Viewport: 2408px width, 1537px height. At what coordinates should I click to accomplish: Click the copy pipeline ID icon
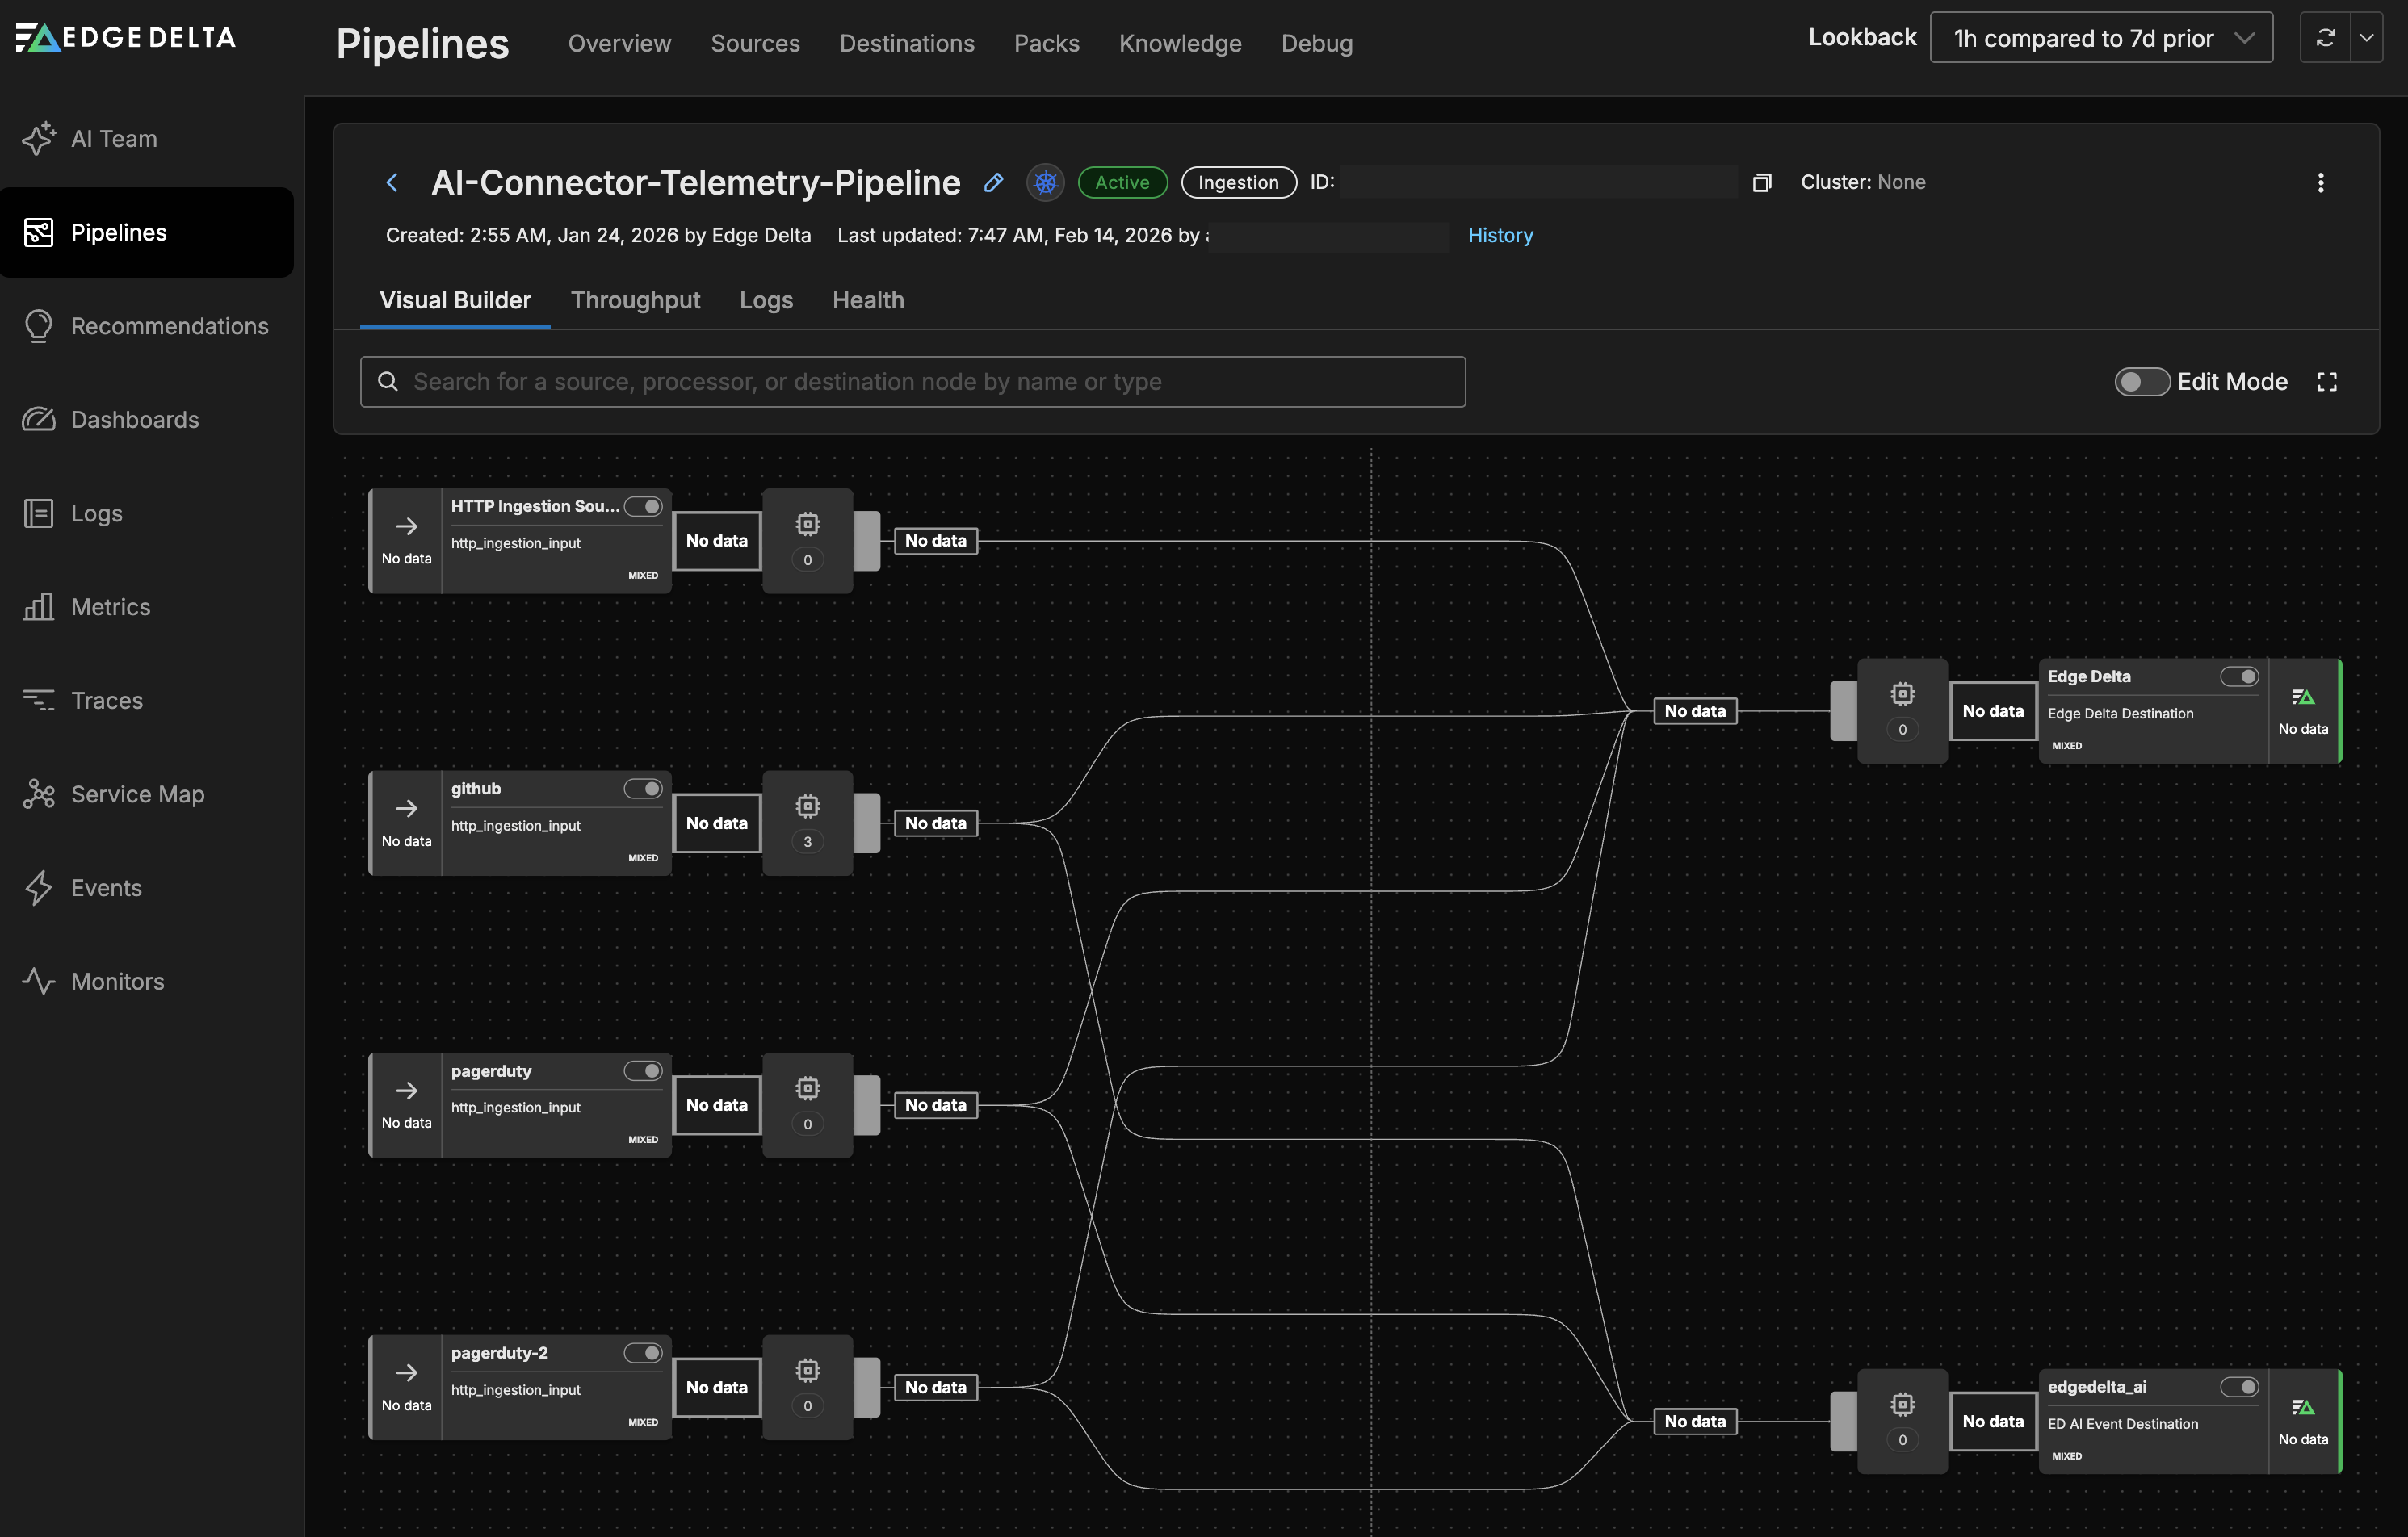(1762, 182)
